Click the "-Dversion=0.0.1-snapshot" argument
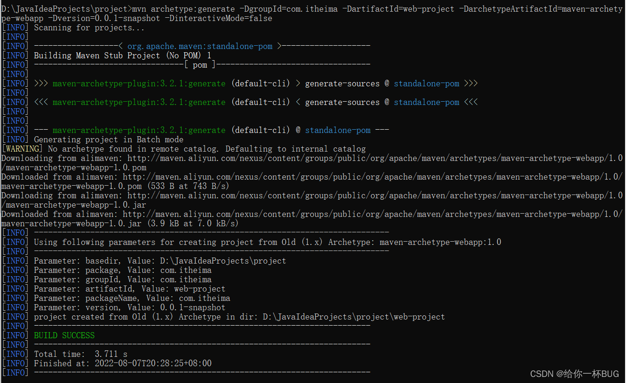The image size is (626, 383). pyautogui.click(x=104, y=18)
